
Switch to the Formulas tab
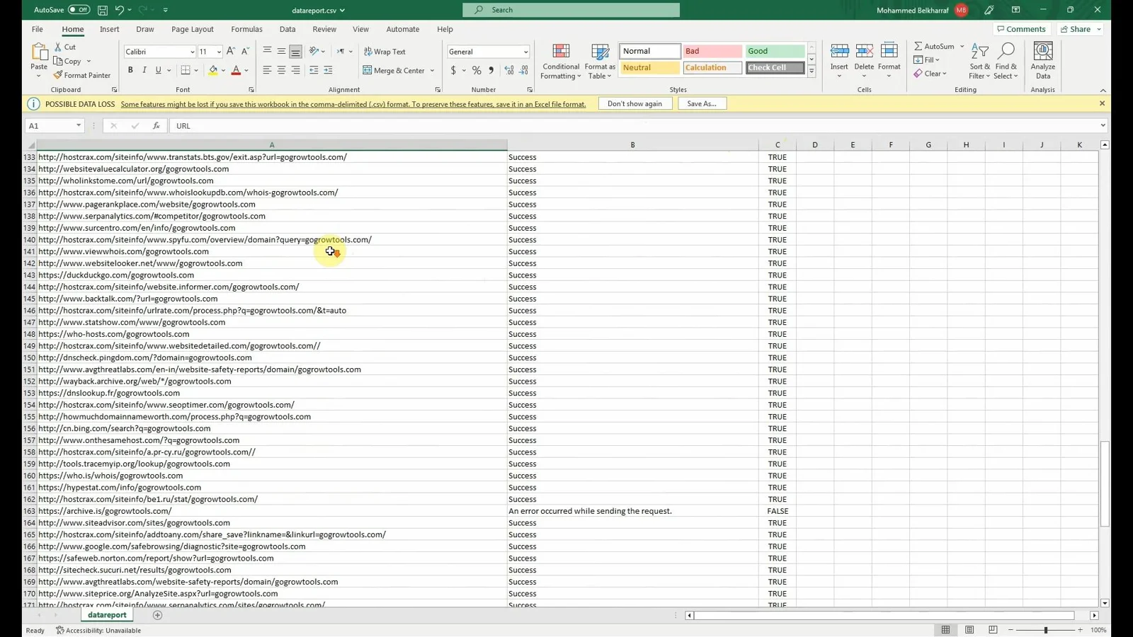point(246,29)
